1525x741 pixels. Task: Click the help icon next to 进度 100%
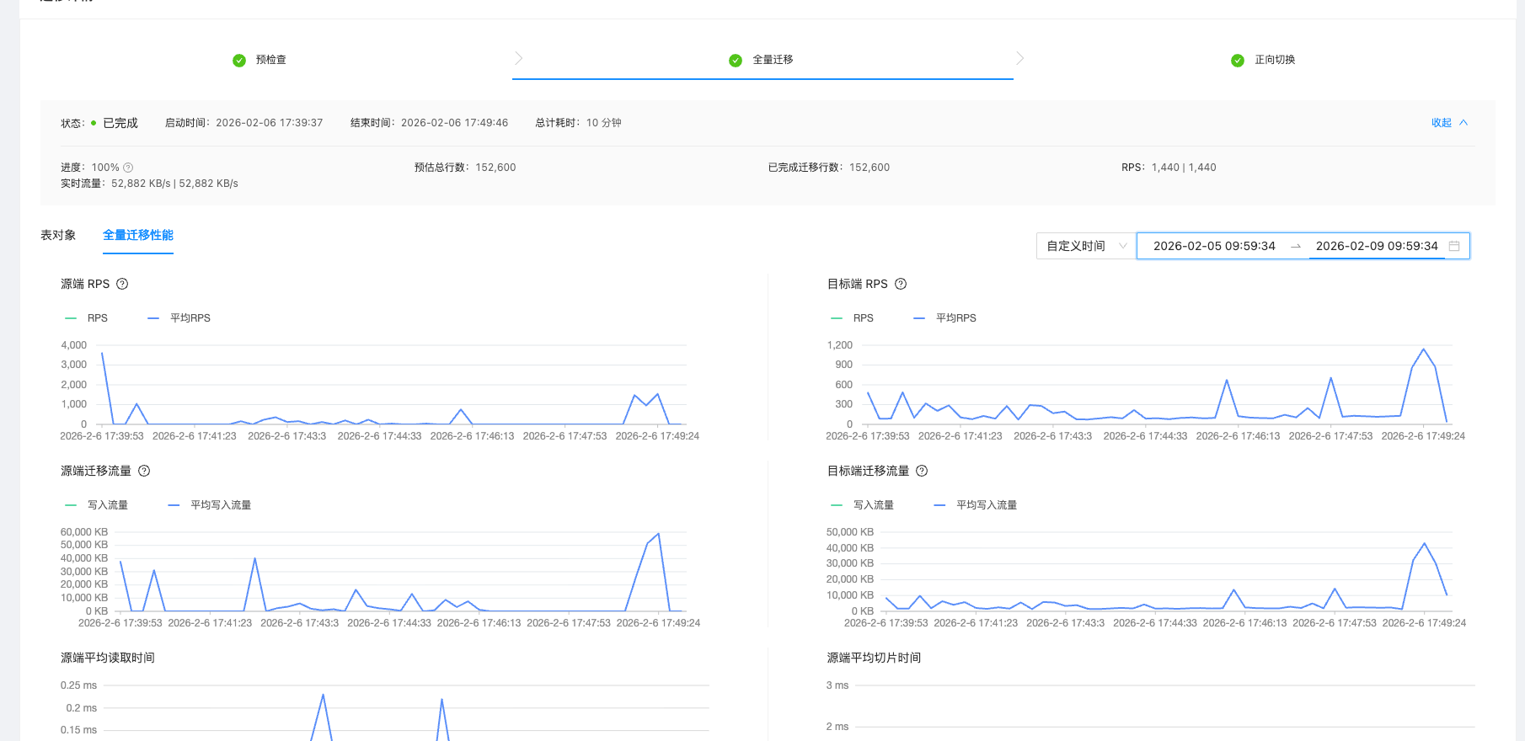point(128,168)
